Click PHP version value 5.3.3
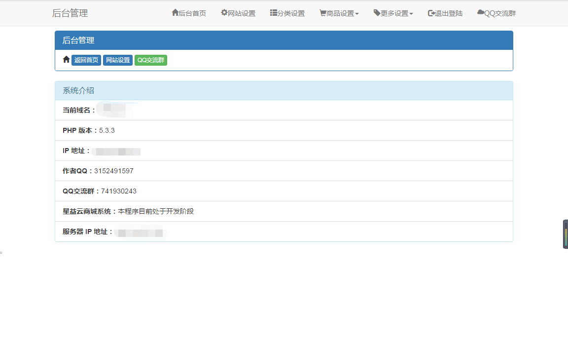The width and height of the screenshot is (568, 347). coord(107,130)
